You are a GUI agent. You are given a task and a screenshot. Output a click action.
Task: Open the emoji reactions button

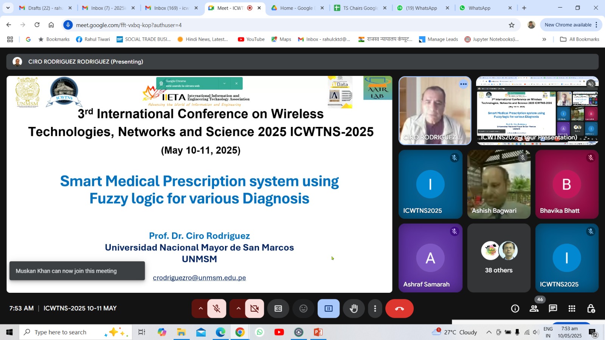303,309
